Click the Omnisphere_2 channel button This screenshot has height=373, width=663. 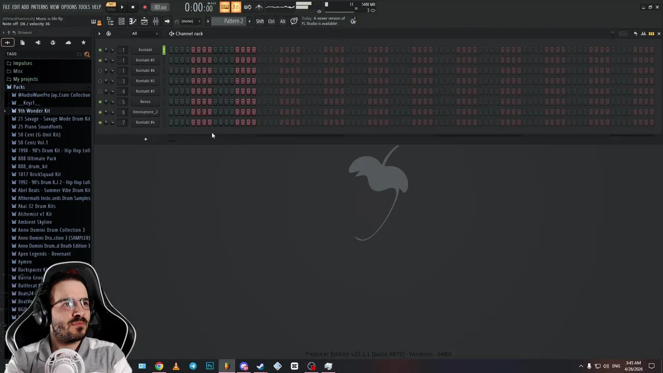145,112
